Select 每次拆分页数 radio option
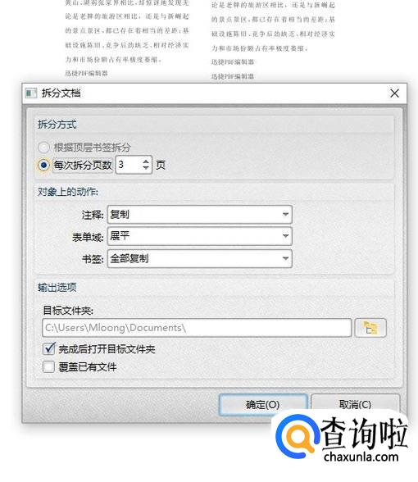 click(43, 165)
